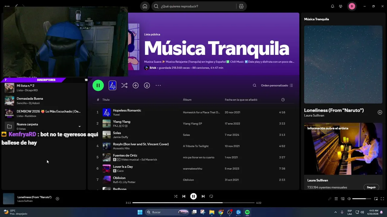The image size is (387, 217).
Task: Open the Oblivion track cover thumbnail
Action: tap(106, 180)
